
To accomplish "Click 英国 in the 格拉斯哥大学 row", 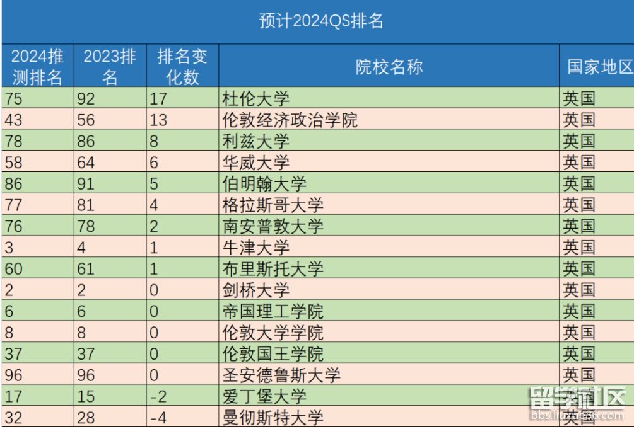I will pyautogui.click(x=579, y=205).
